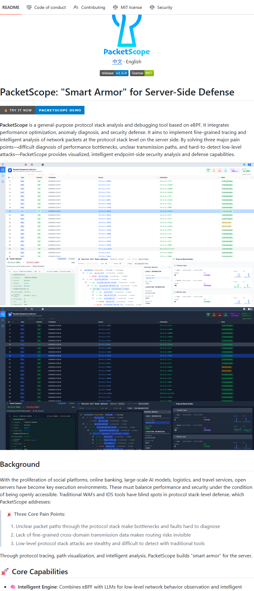Click View All Chains in light screenshot

[144, 259]
